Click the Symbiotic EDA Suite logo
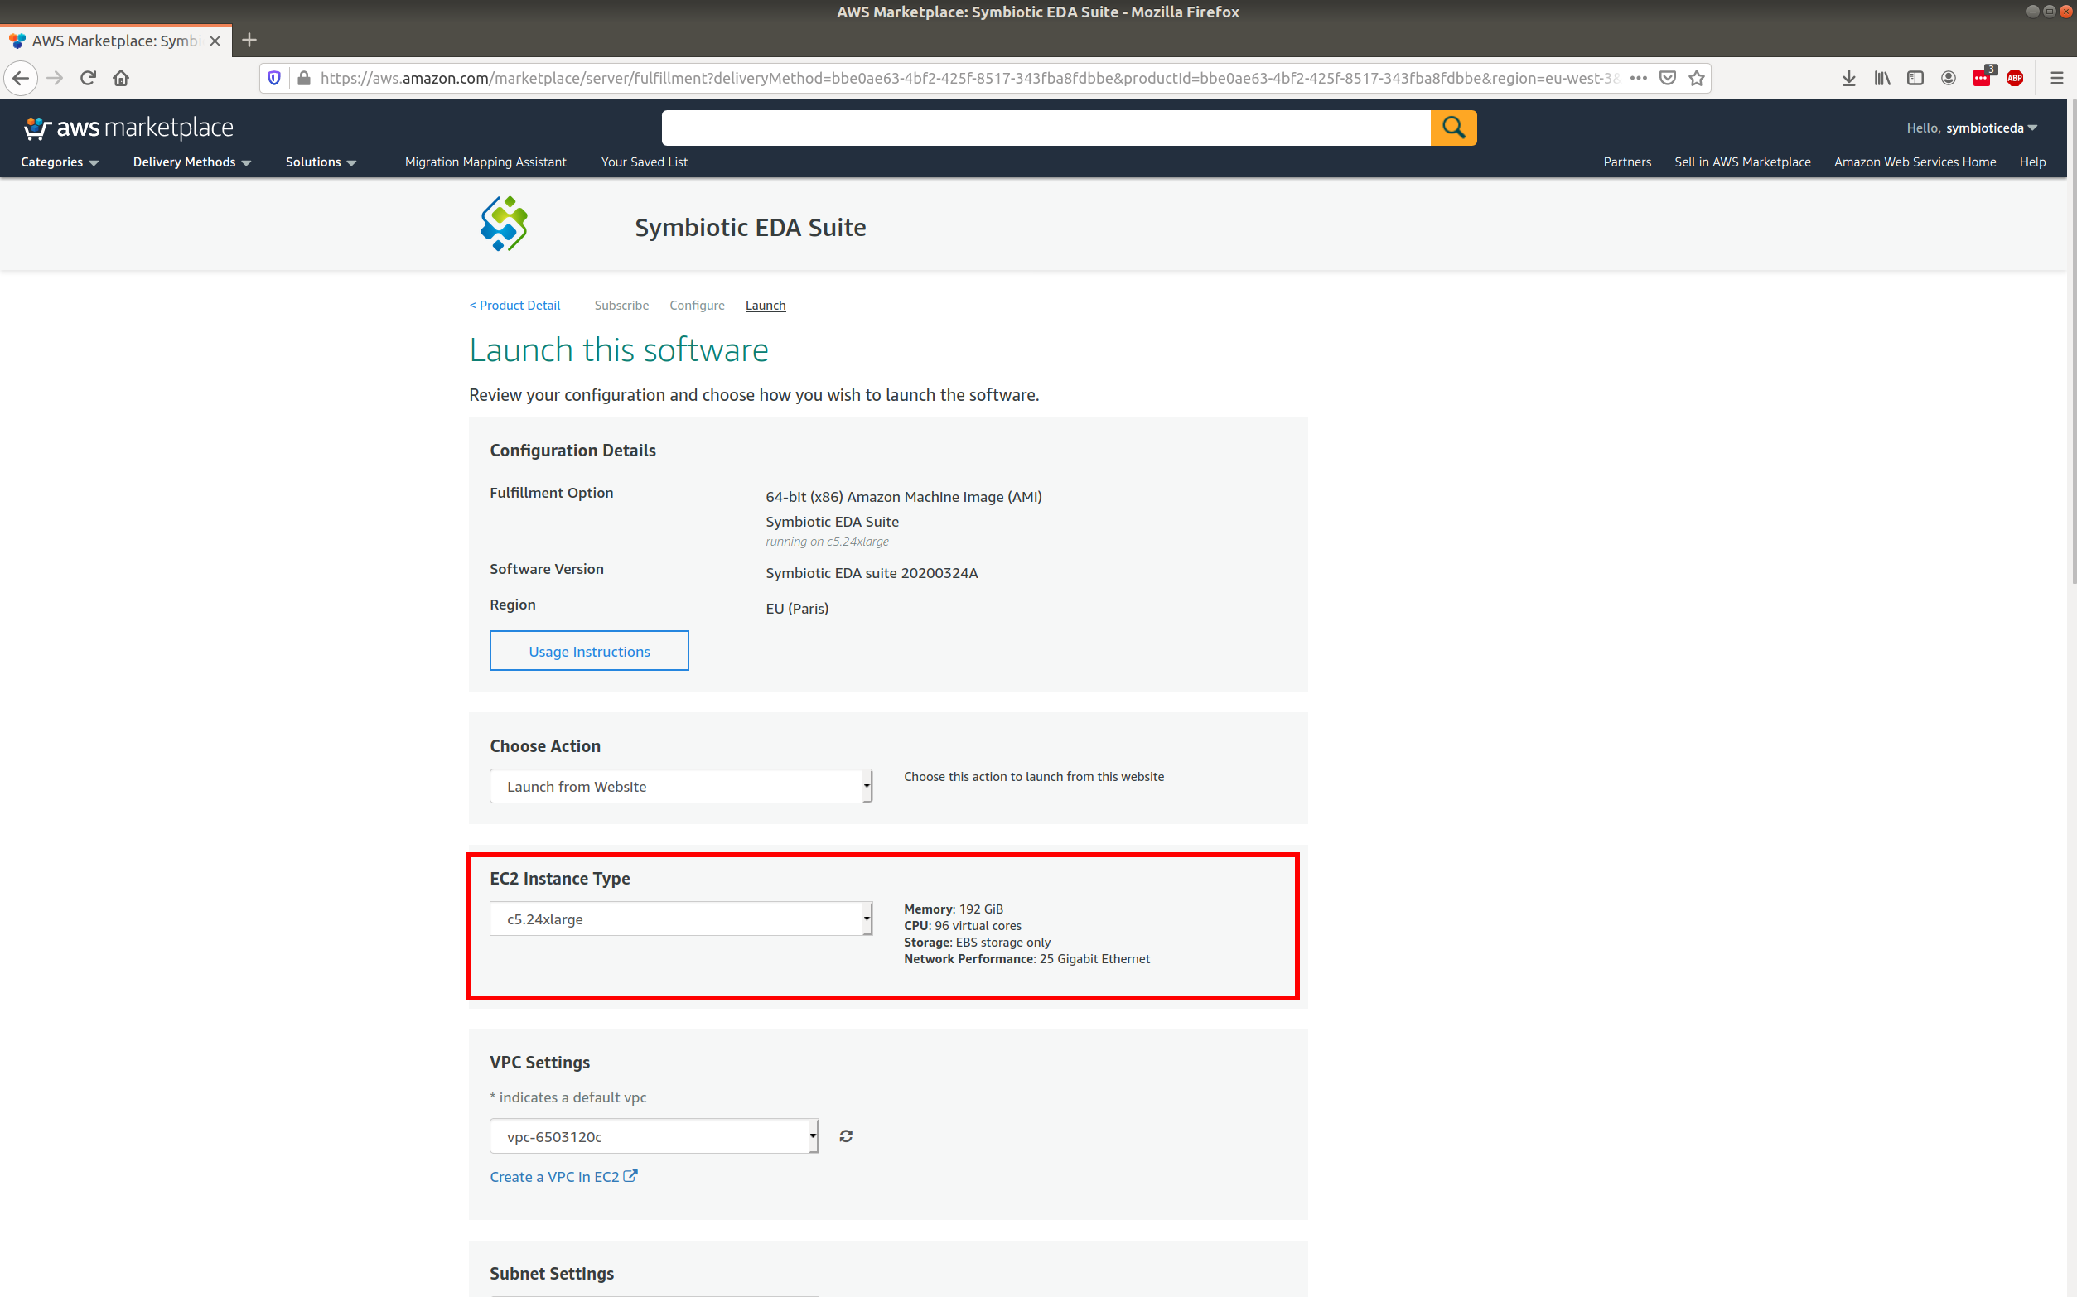Screen dimensions: 2077x1297 coord(505,224)
